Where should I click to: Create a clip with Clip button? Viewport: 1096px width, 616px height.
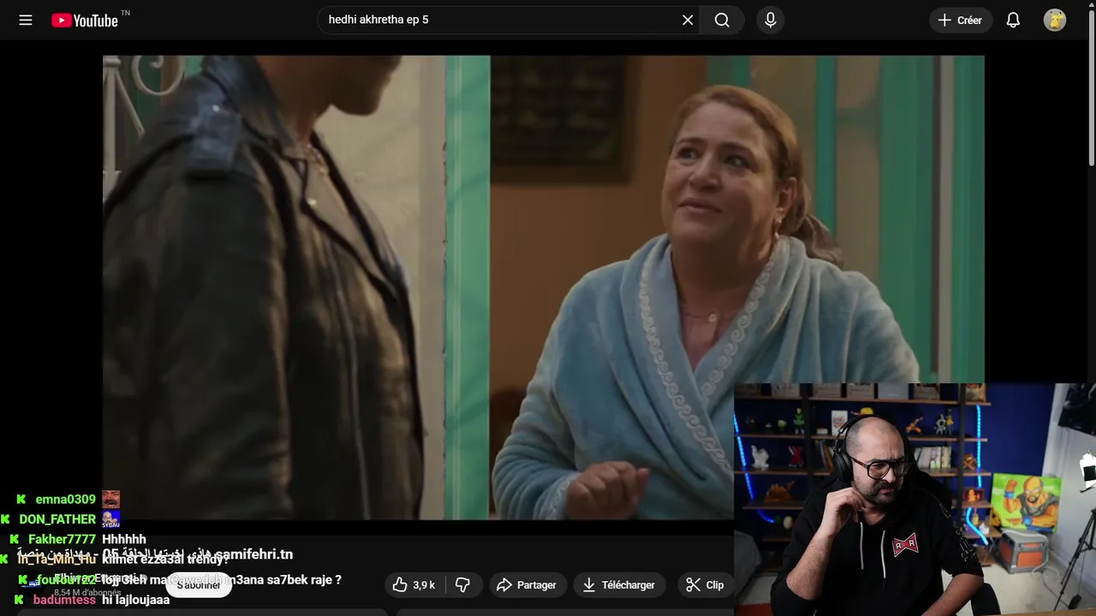click(x=705, y=585)
